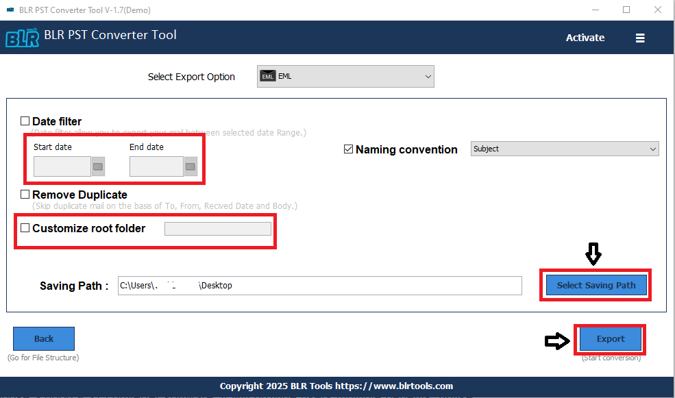Click the EML format icon in the combo box

[x=267, y=76]
